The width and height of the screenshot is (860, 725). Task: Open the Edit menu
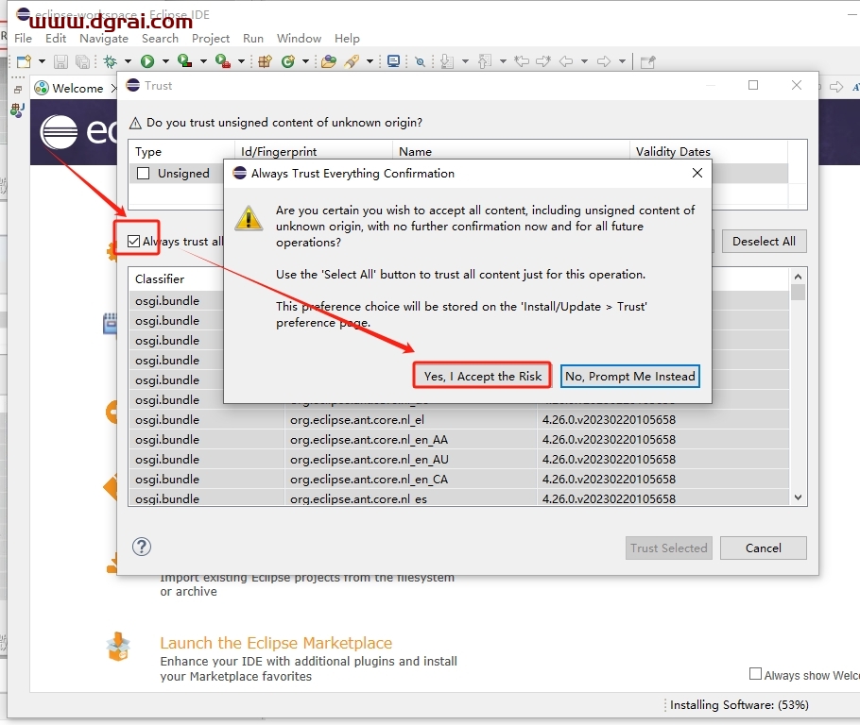[56, 39]
